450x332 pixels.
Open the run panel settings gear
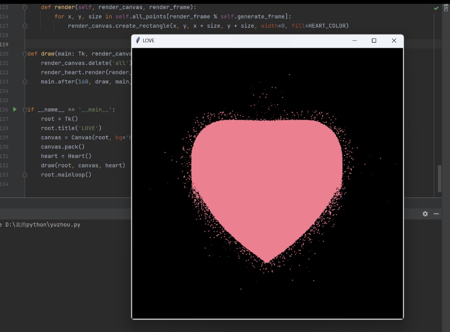(x=425, y=214)
